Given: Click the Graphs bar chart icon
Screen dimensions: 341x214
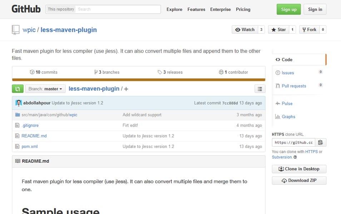Looking at the screenshot, I should [x=278, y=117].
